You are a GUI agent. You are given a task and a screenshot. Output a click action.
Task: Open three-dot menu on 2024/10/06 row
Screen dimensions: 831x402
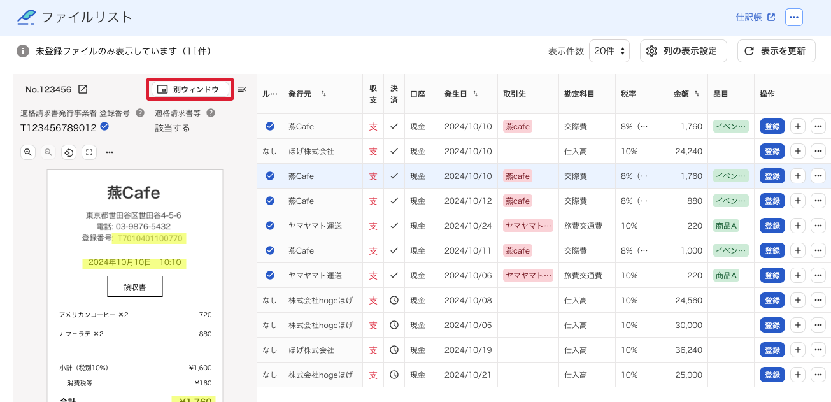[818, 275]
